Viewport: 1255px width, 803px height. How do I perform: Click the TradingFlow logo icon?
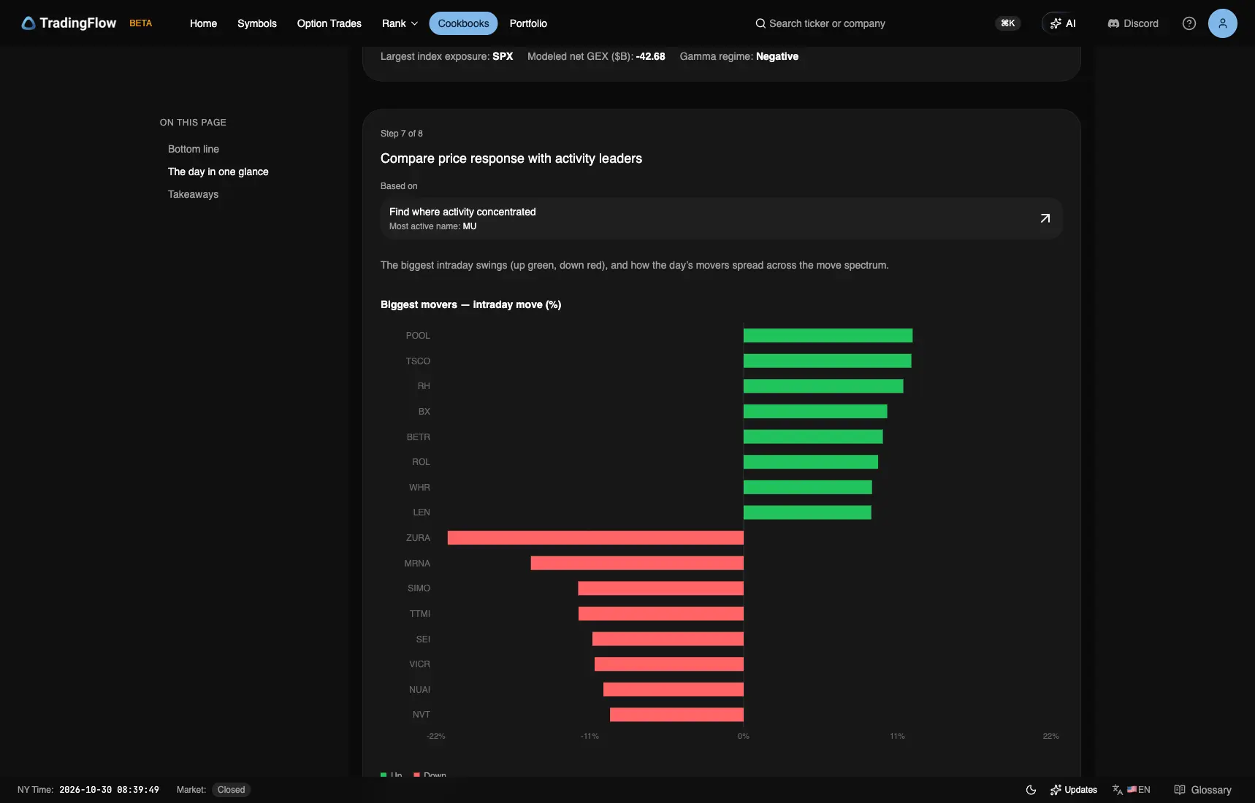point(28,23)
